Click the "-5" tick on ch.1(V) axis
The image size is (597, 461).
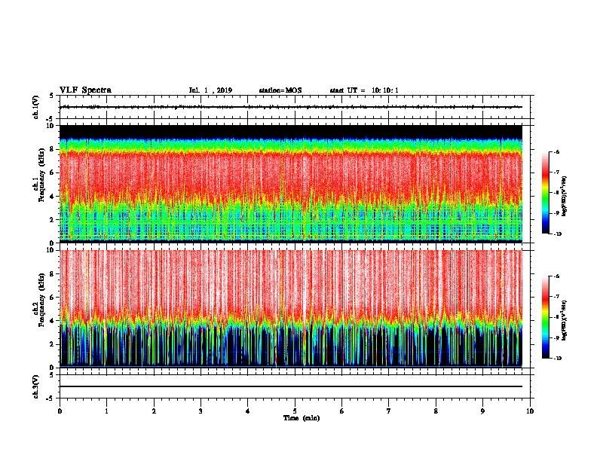[51, 120]
